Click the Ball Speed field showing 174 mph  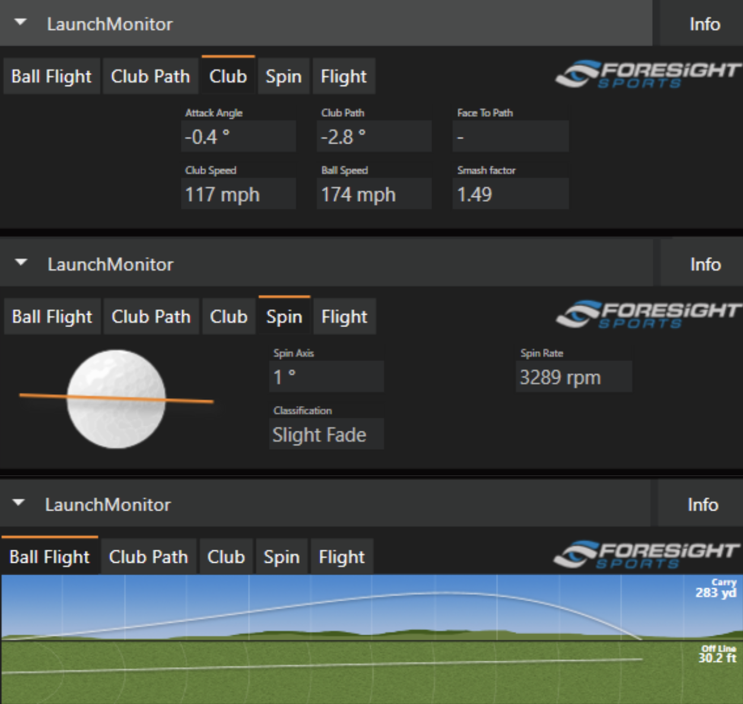point(374,195)
